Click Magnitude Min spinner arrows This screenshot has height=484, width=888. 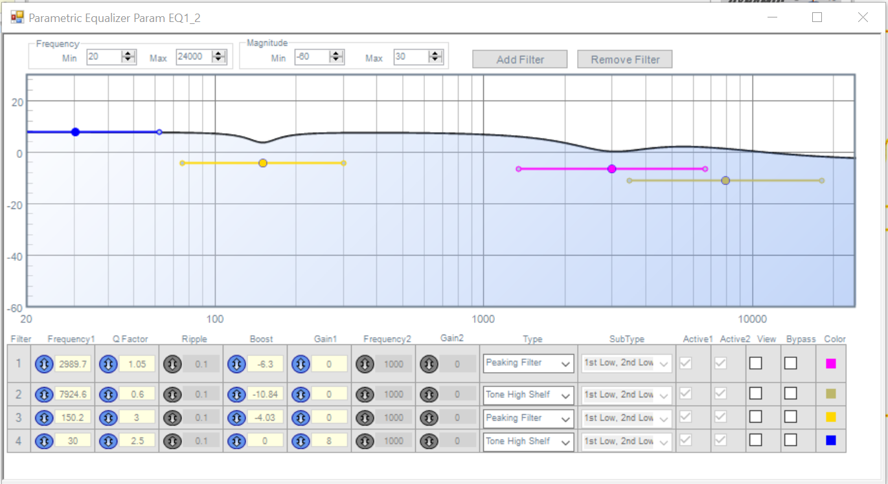click(336, 57)
